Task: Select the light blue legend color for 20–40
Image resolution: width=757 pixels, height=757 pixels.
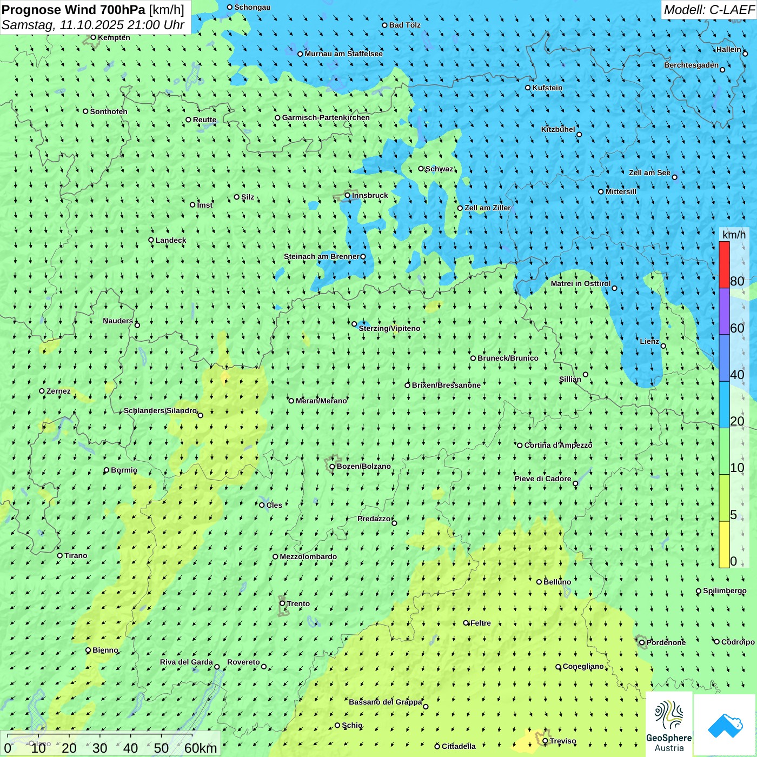Action: coord(724,405)
